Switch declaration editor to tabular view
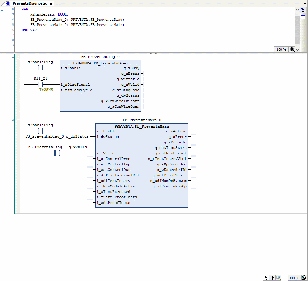The image size is (308, 281). tap(303, 17)
